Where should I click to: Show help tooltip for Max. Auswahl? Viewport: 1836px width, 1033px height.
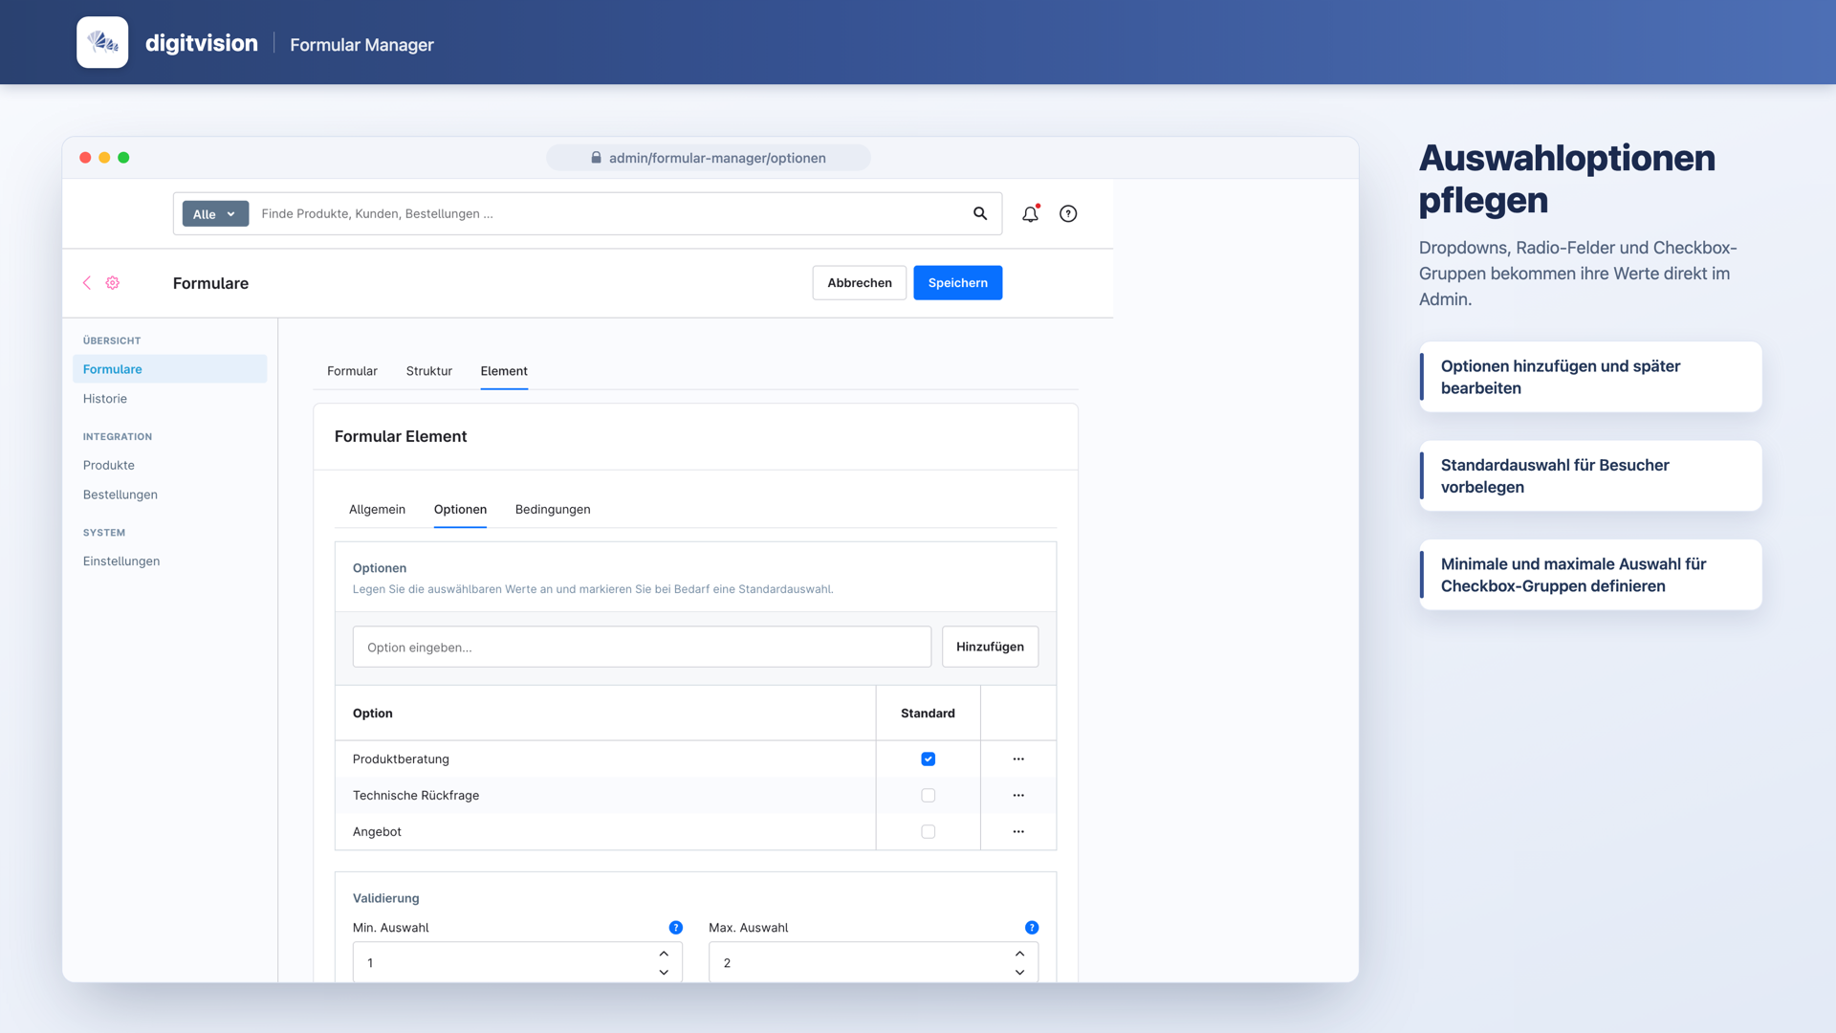click(x=1032, y=927)
